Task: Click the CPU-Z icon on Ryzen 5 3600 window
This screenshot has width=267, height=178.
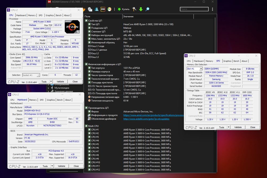Action: click(9, 10)
